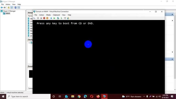Click the Actions pane vertical scrollbar
The image size is (176, 99).
tap(175, 46)
